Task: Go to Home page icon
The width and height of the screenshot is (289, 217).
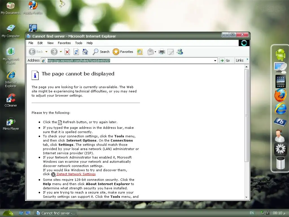Action: [85, 52]
